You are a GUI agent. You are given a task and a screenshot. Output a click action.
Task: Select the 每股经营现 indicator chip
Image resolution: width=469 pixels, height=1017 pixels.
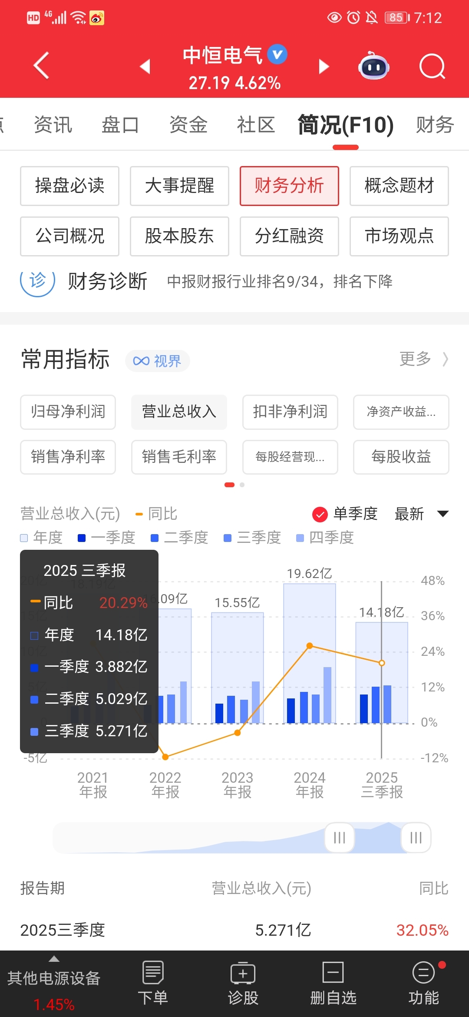(x=290, y=457)
